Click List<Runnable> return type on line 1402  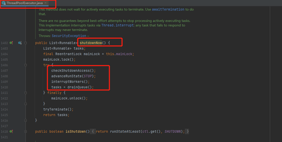click(x=63, y=43)
